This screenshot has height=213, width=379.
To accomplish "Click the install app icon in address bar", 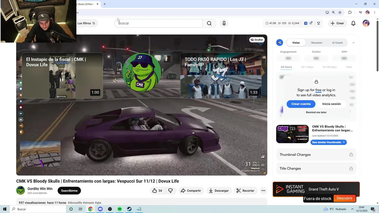I will tap(327, 12).
